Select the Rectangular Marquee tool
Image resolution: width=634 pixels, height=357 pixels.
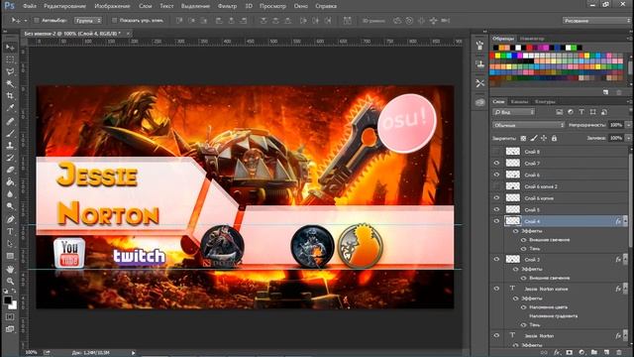10,59
